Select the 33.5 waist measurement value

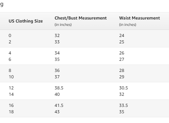tap(123, 106)
